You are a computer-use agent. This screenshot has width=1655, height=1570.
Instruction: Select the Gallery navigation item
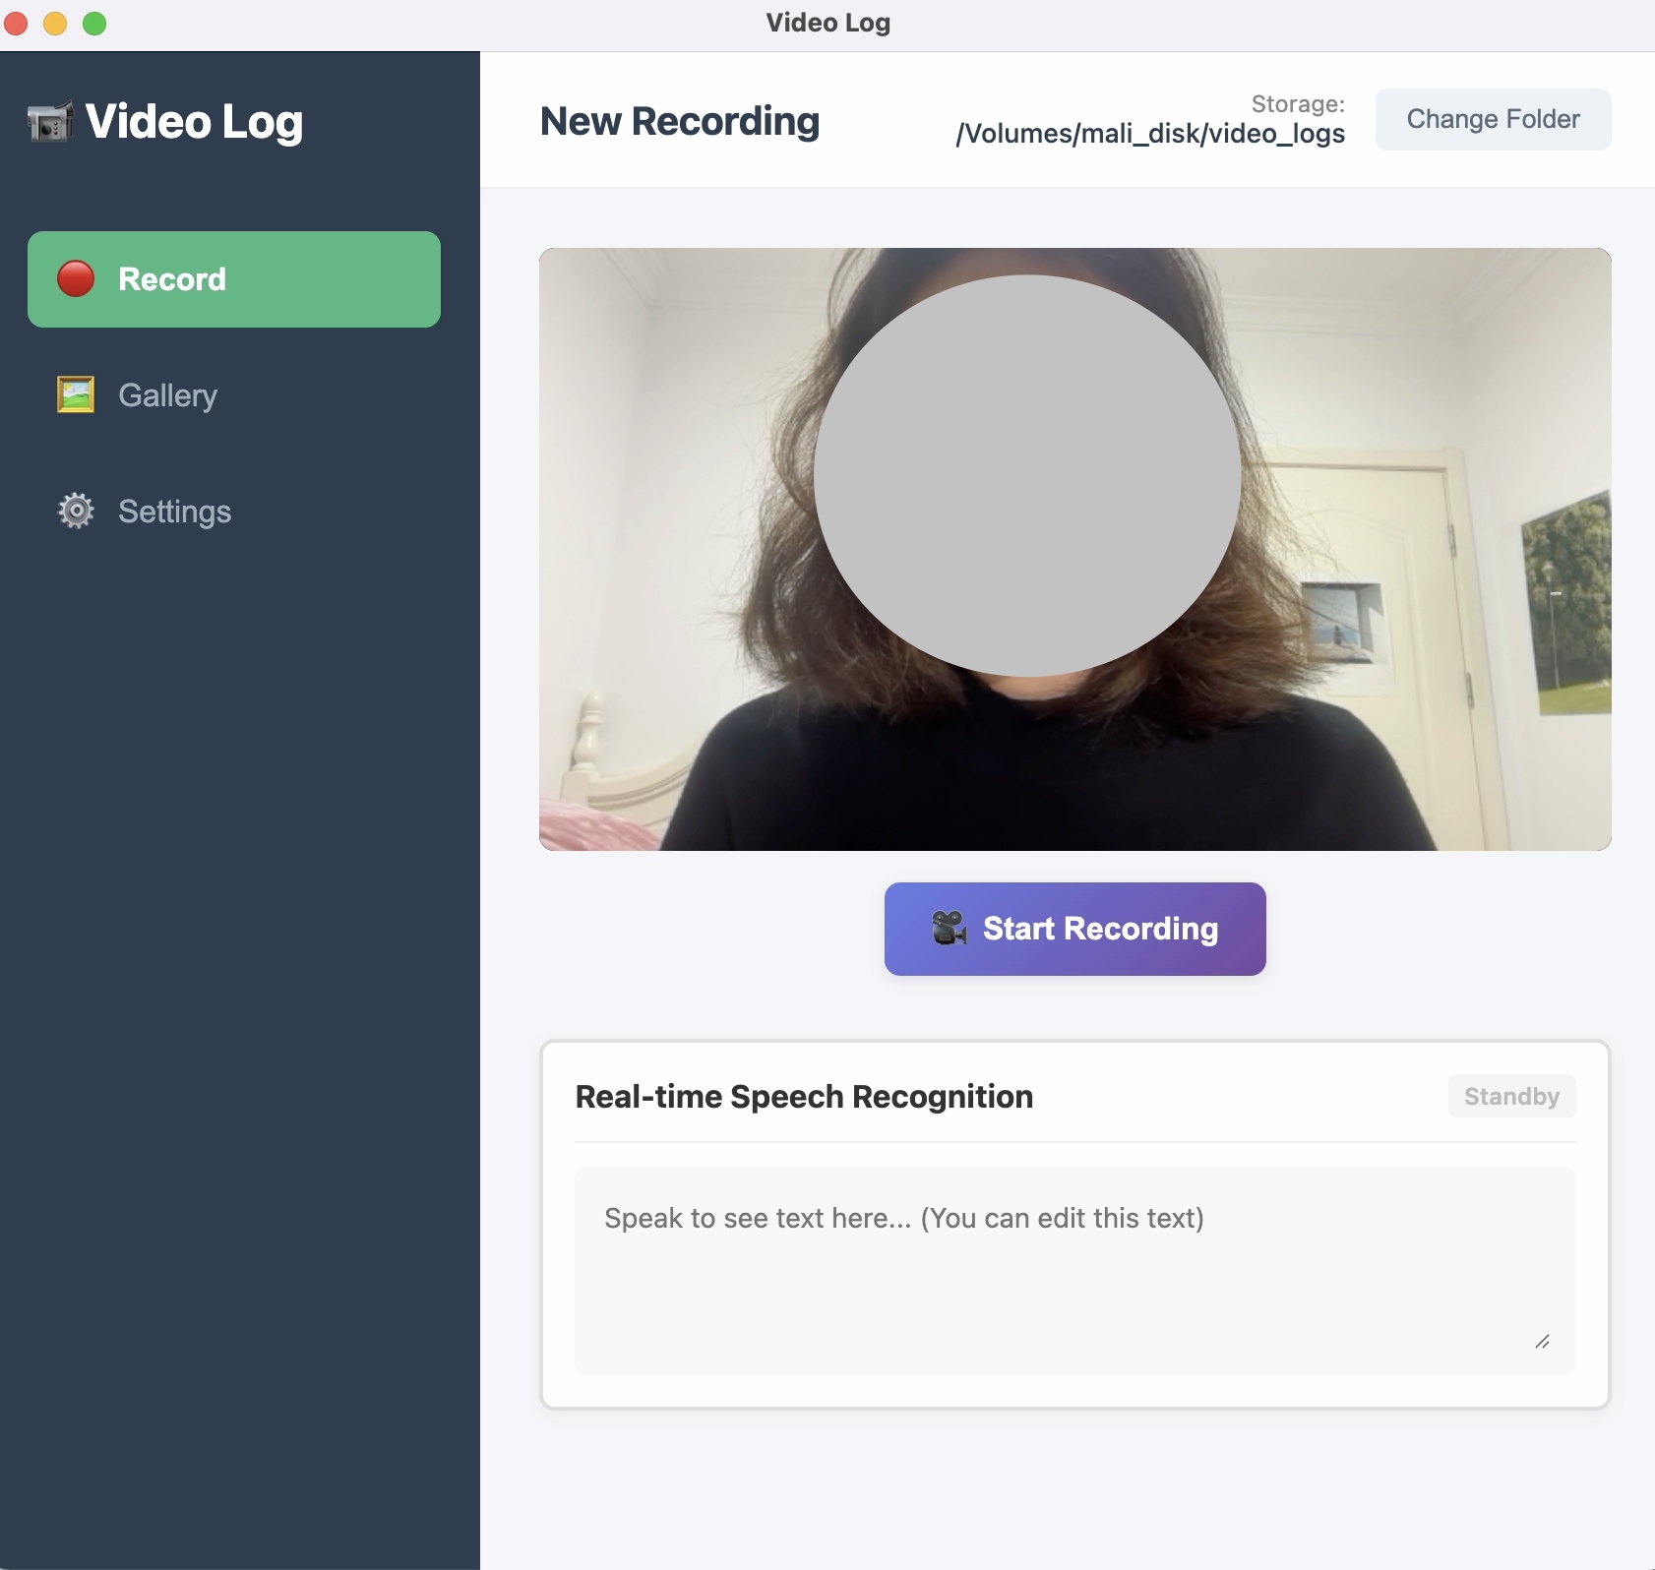[166, 394]
